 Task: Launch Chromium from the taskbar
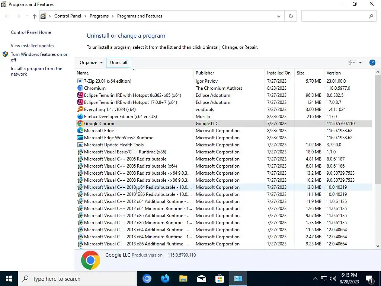tap(147, 279)
